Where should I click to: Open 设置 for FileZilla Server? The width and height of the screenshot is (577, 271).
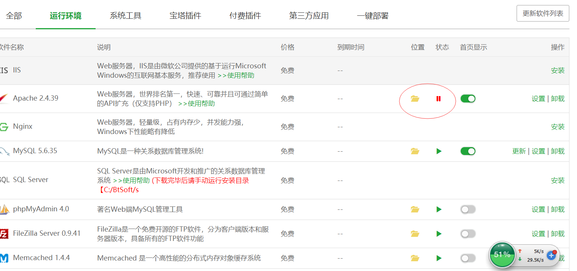coord(538,234)
